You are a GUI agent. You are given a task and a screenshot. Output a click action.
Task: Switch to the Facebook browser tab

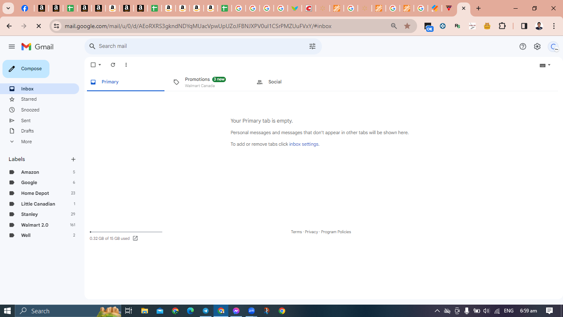(x=25, y=8)
